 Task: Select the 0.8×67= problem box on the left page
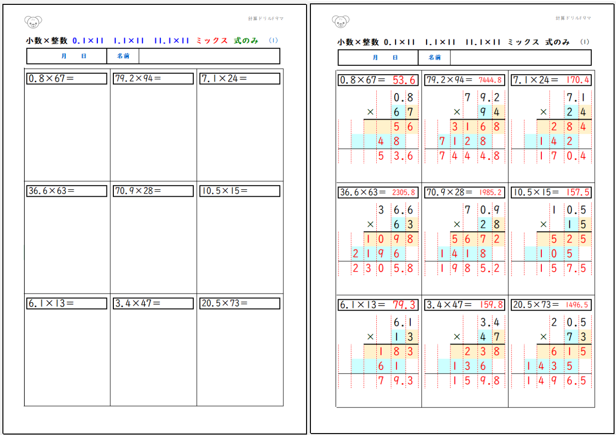[67, 78]
